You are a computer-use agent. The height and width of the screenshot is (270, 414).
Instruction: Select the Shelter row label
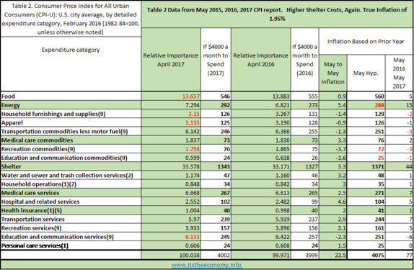click(x=71, y=166)
